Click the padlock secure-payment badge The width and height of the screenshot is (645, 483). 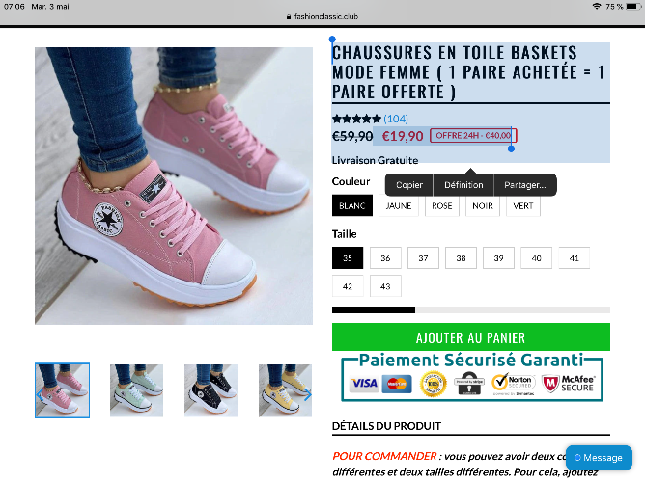(468, 384)
